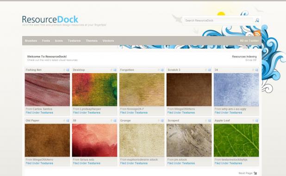Click the search magnifier icon

(257, 20)
